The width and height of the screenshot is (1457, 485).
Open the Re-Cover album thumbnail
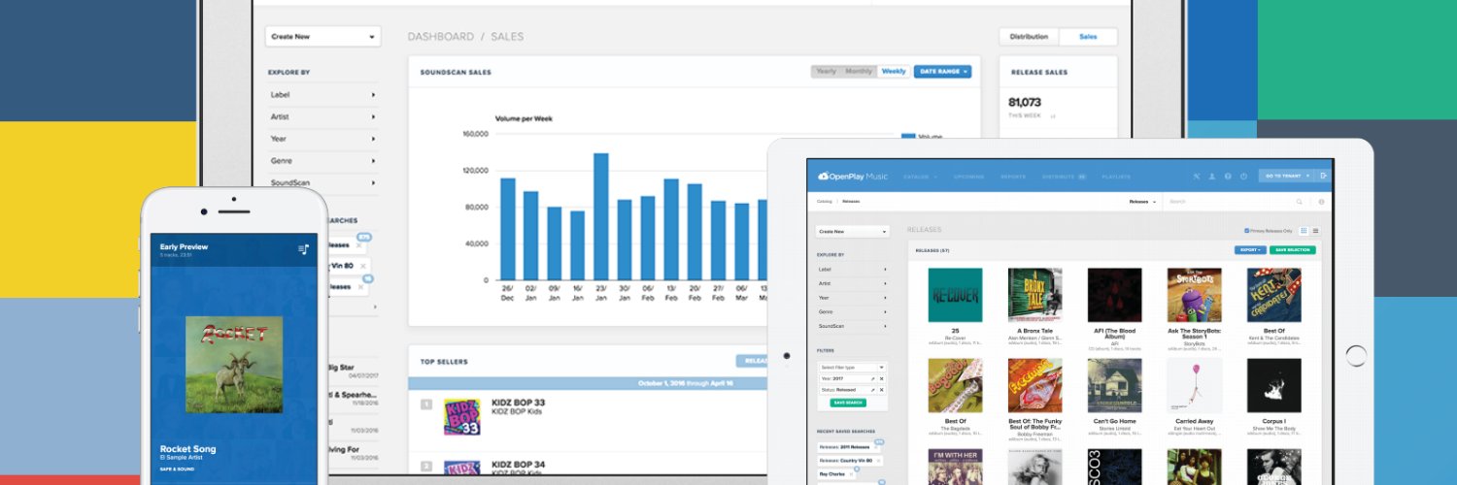tap(955, 295)
